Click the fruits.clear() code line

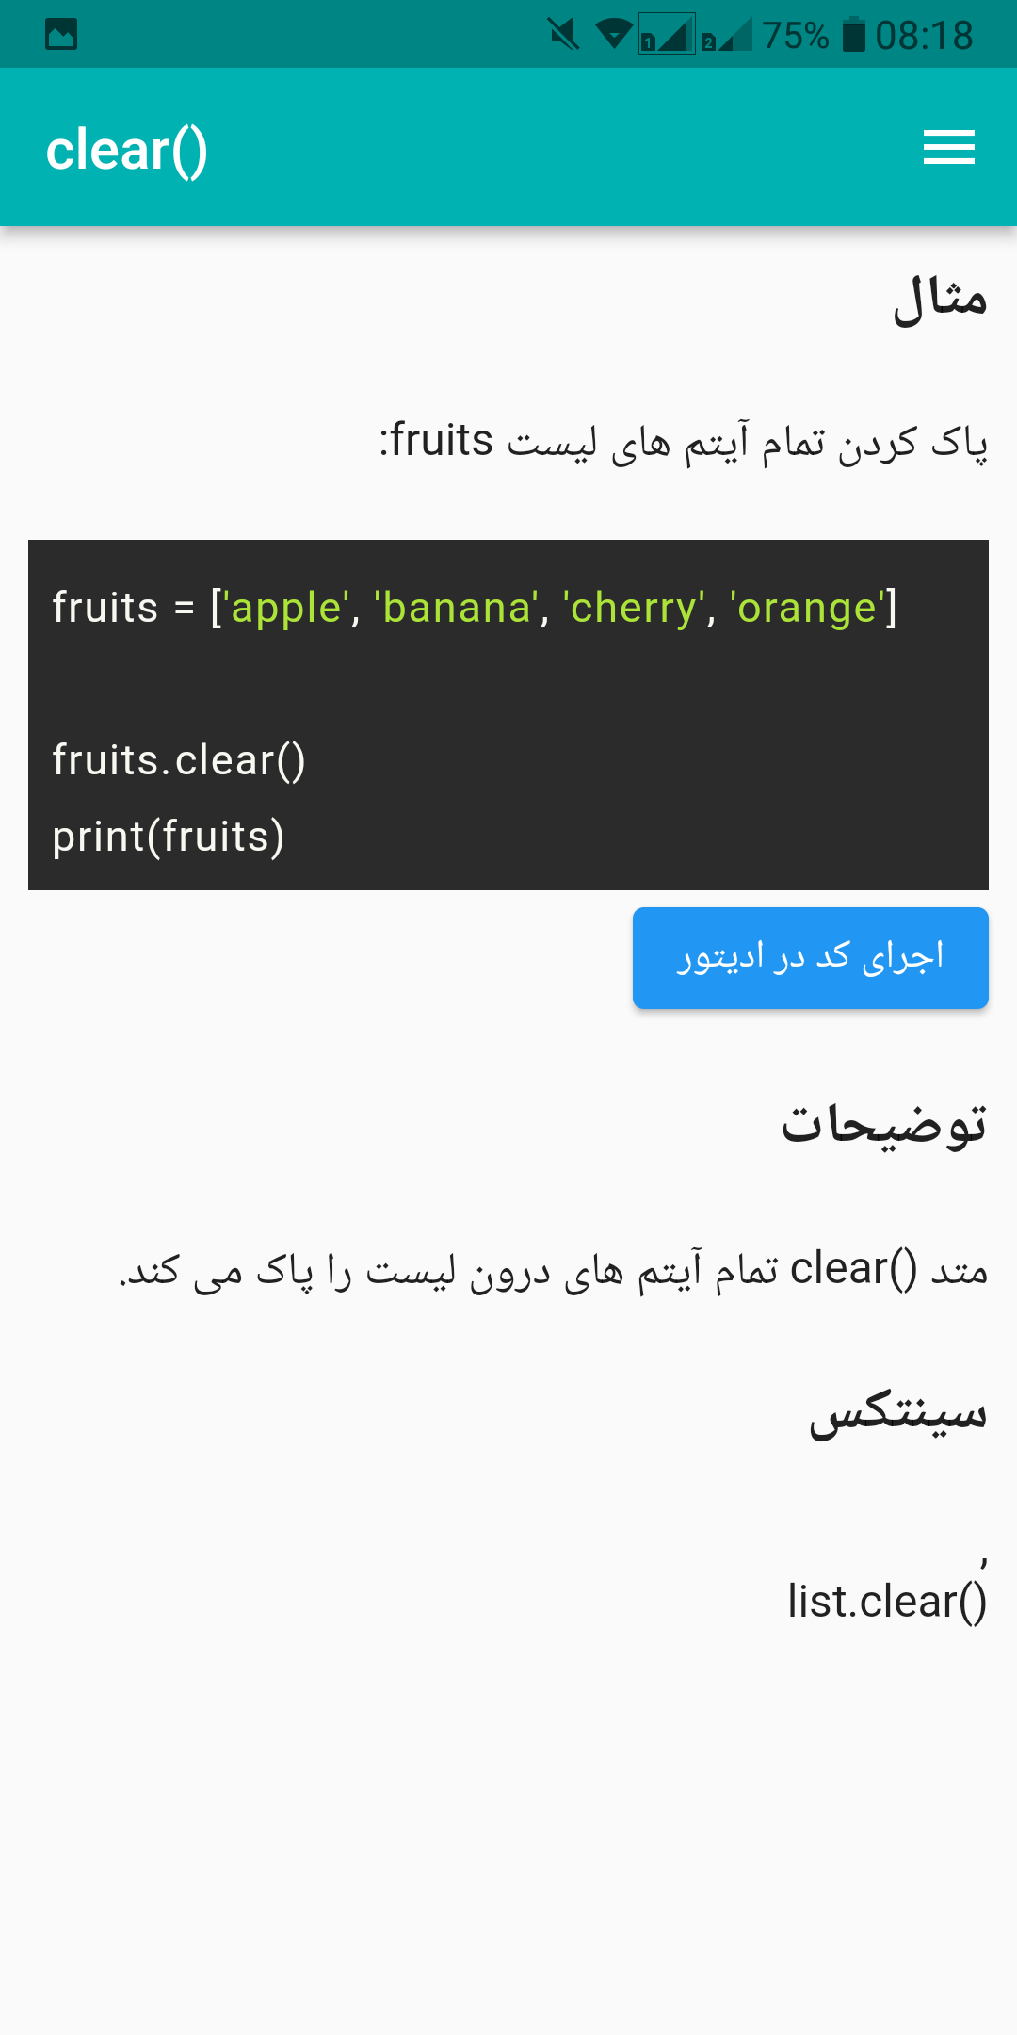pyautogui.click(x=179, y=760)
